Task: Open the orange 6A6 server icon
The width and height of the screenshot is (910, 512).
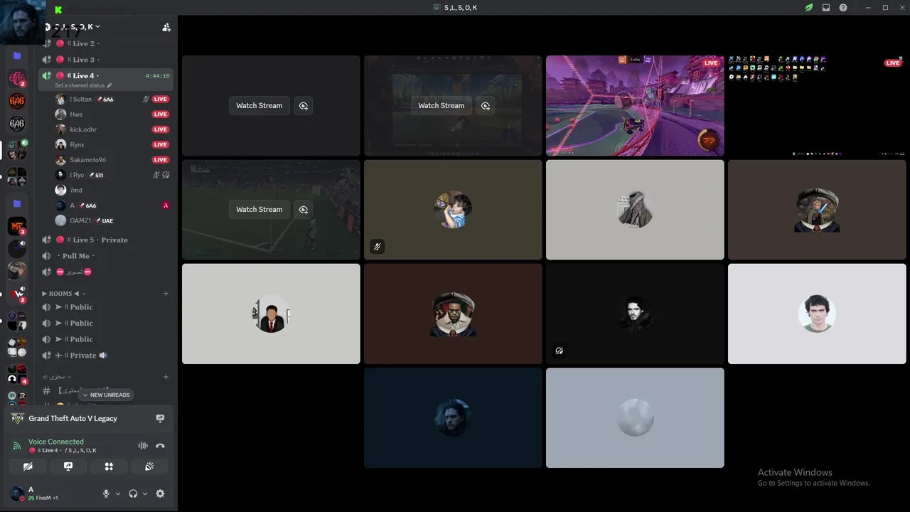Action: pyautogui.click(x=17, y=102)
